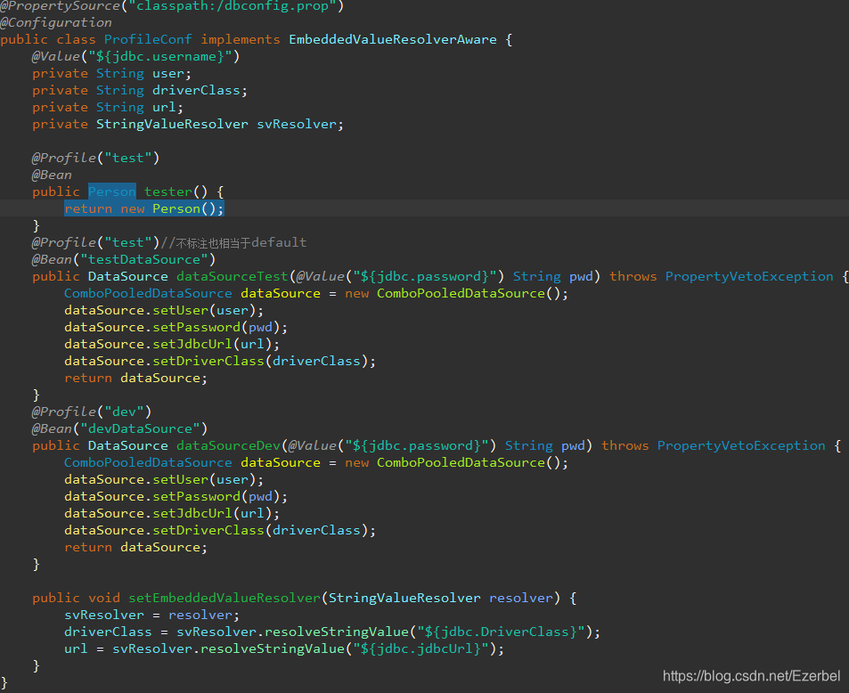
Task: Click svResolver in the private field declaration
Action: point(297,124)
